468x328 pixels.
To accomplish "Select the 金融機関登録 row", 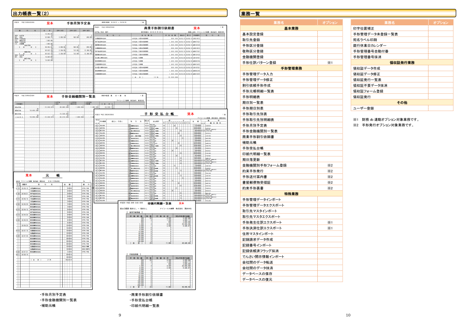I will [291, 57].
